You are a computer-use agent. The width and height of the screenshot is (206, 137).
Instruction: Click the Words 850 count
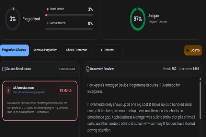coord(170,69)
